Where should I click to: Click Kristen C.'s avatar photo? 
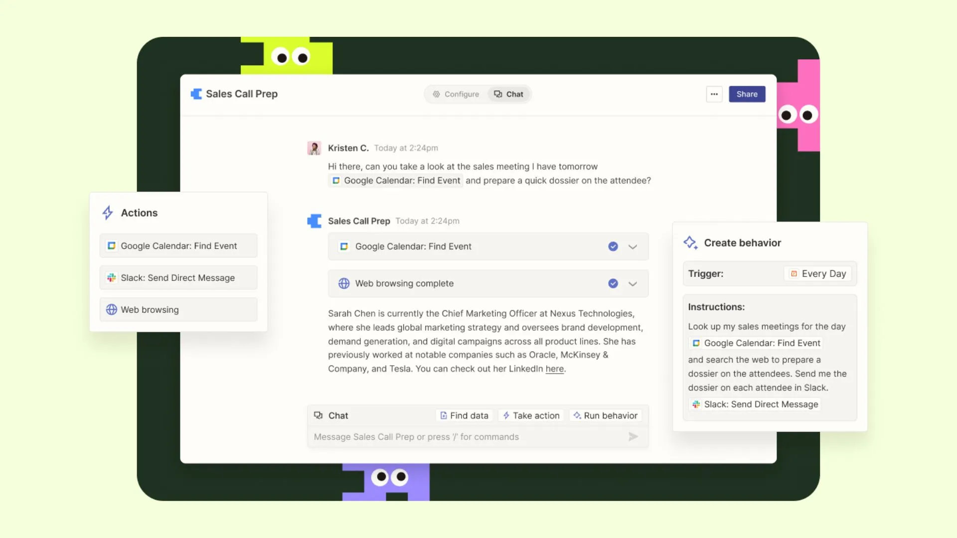point(314,148)
